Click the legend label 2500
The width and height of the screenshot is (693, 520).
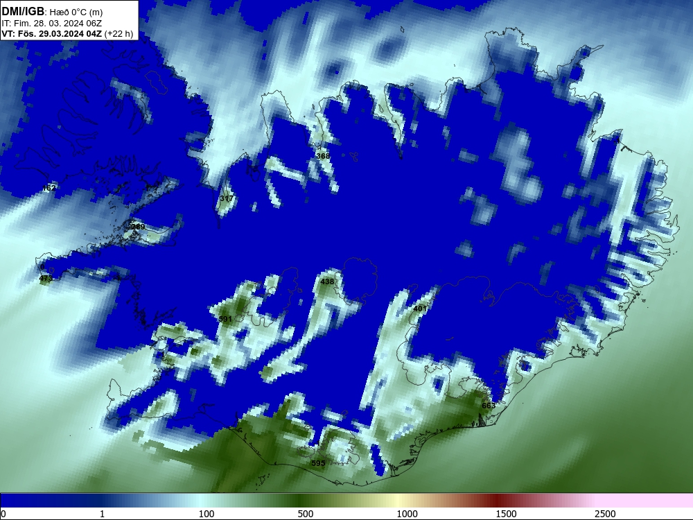(605, 514)
